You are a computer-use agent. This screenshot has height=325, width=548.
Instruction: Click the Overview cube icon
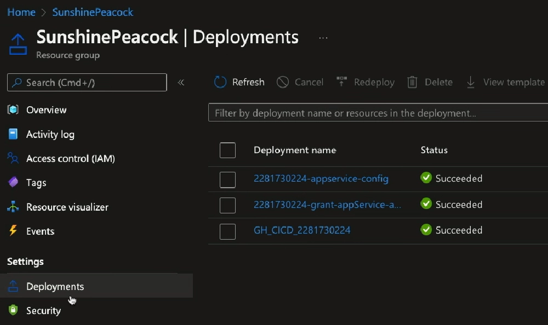click(13, 109)
